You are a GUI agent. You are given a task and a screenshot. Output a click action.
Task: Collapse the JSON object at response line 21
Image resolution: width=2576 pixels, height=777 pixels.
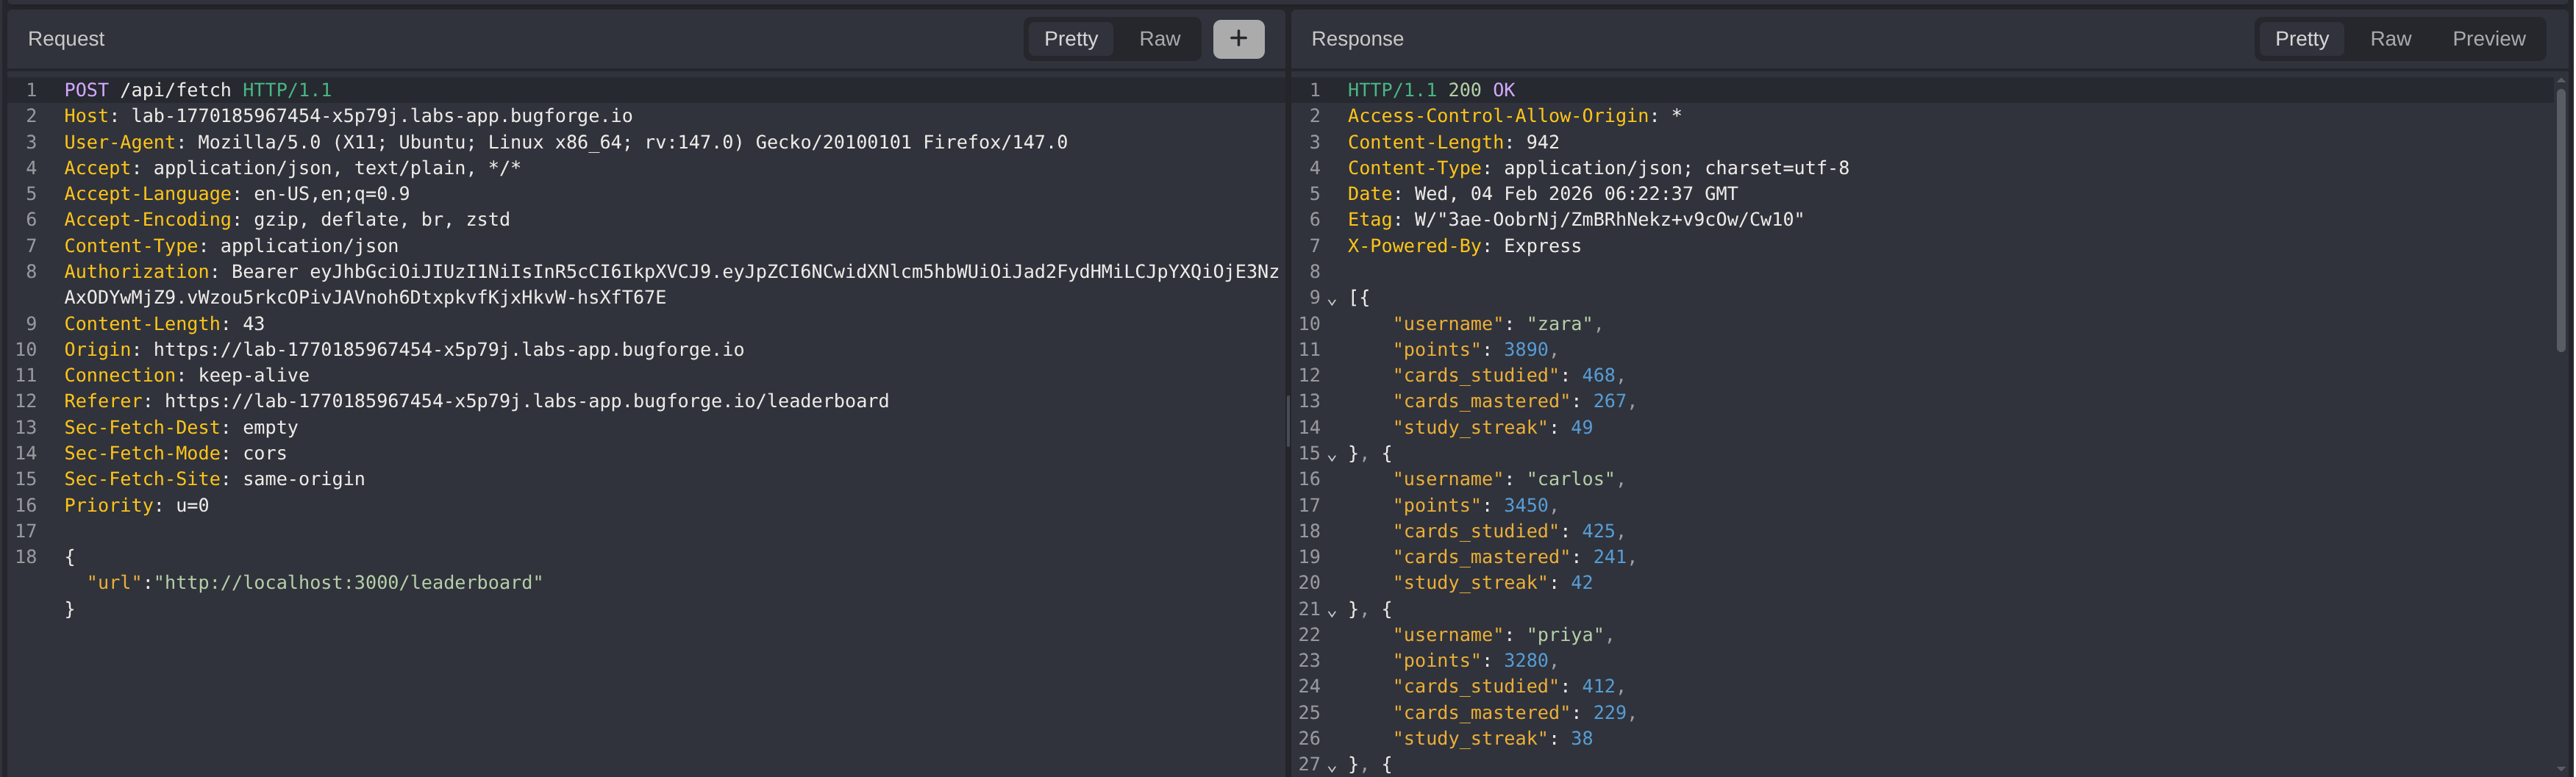1332,611
